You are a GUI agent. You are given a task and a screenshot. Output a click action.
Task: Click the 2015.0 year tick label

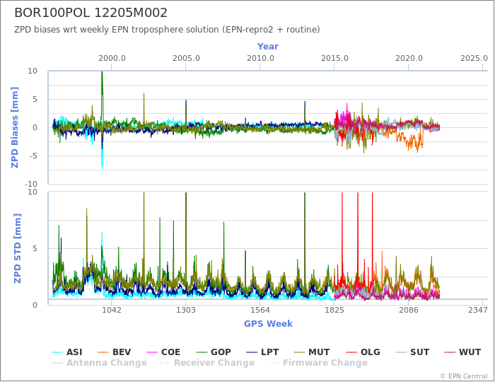pyautogui.click(x=334, y=59)
